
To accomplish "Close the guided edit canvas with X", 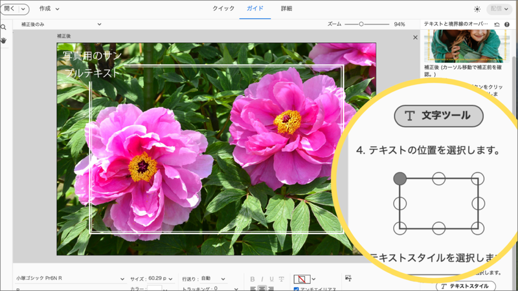I will pos(415,38).
